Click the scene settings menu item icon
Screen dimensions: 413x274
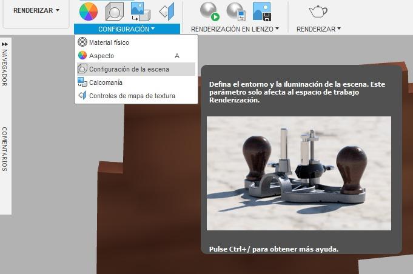(x=82, y=69)
